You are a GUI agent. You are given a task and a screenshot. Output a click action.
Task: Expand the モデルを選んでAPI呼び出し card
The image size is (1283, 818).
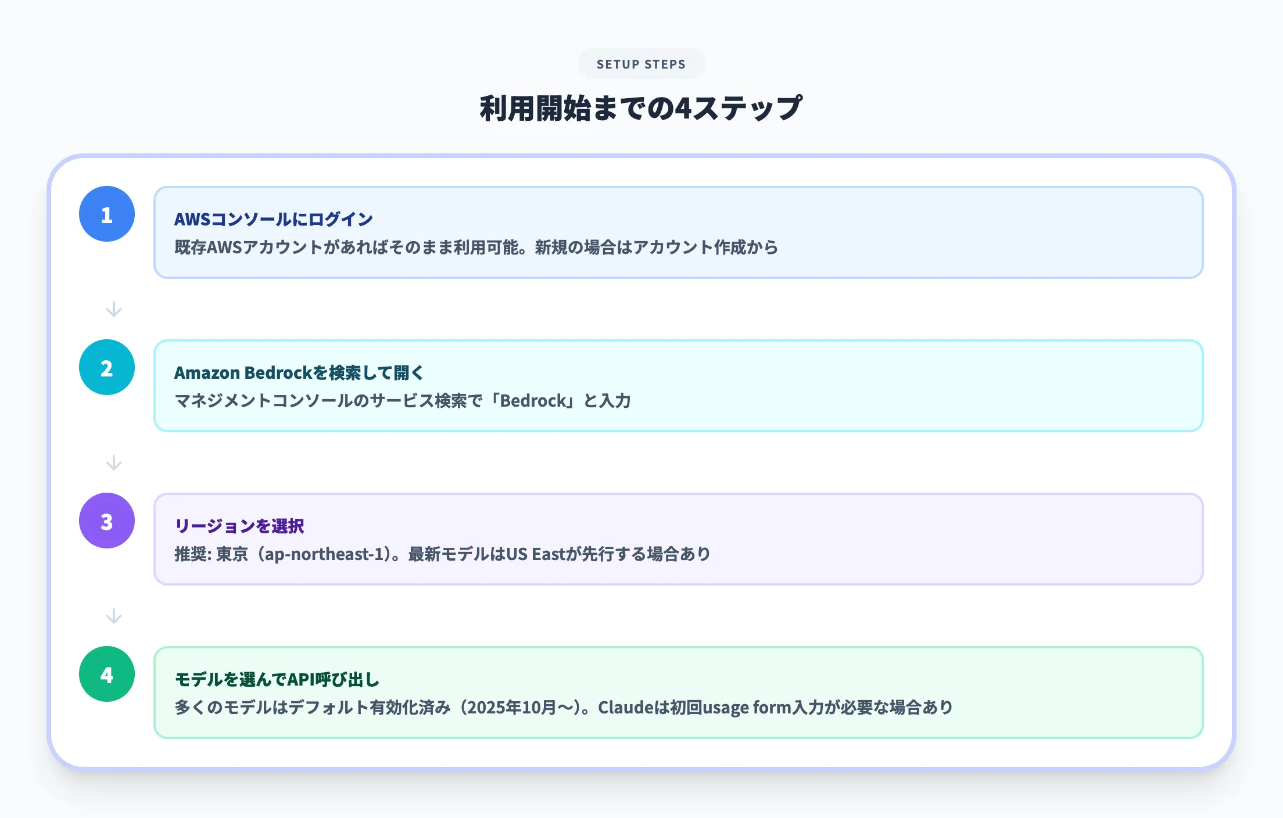coord(621,693)
